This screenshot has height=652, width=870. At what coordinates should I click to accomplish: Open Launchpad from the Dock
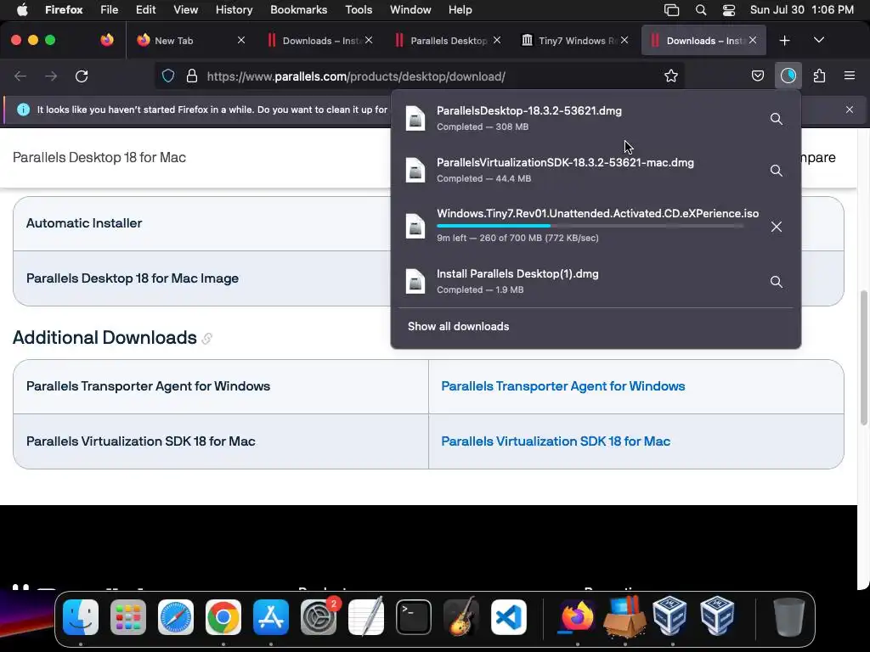128,617
